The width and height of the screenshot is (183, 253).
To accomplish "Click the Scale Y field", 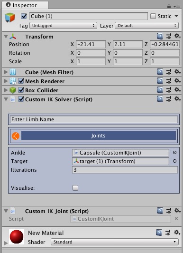I will [x=128, y=61].
